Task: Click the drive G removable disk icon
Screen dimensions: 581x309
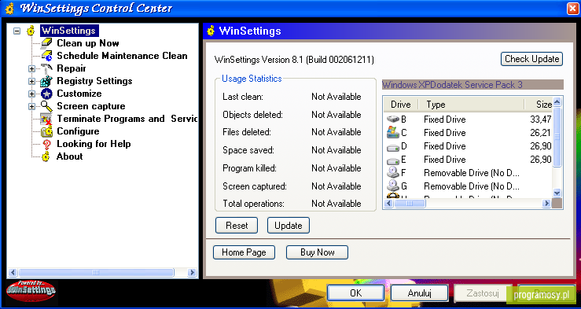Action: (393, 186)
